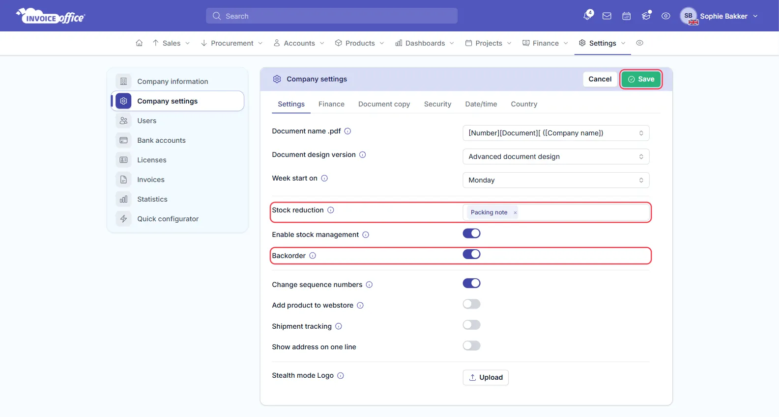The height and width of the screenshot is (417, 779).
Task: Turn off the Backorder toggle
Action: [471, 254]
